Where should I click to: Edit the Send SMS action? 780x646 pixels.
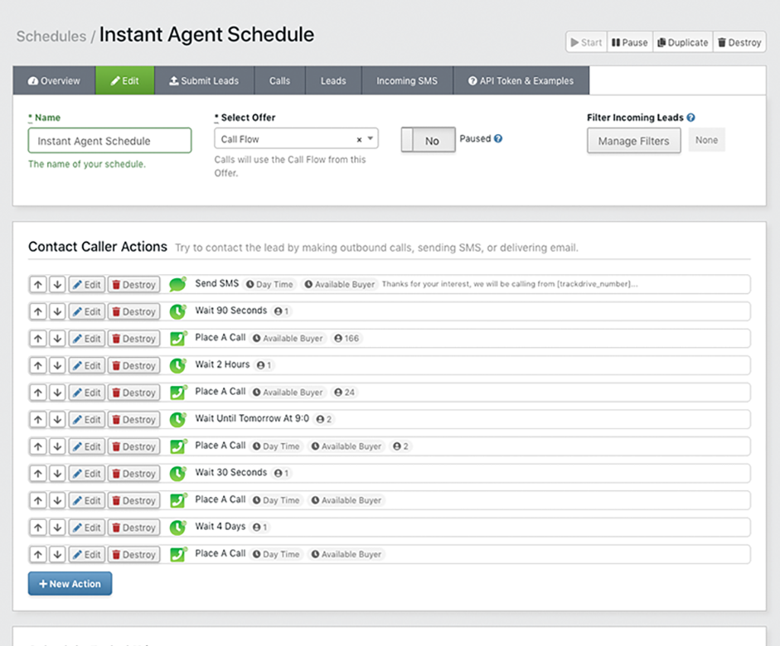[87, 285]
